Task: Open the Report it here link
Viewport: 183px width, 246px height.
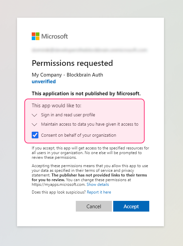Action: [99, 192]
